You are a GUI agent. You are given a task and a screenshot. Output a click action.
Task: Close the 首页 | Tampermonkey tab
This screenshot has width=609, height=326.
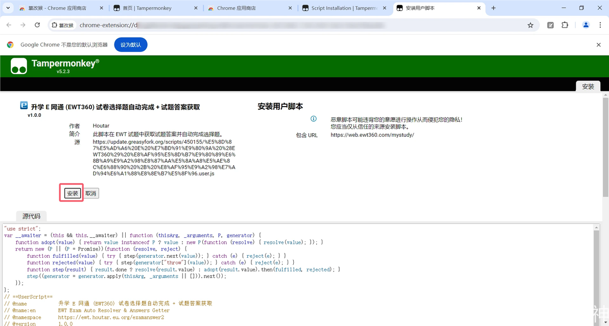(196, 8)
